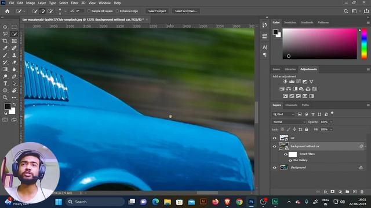Open the Filter menu
The height and width of the screenshot is (208, 371).
tap(74, 3)
